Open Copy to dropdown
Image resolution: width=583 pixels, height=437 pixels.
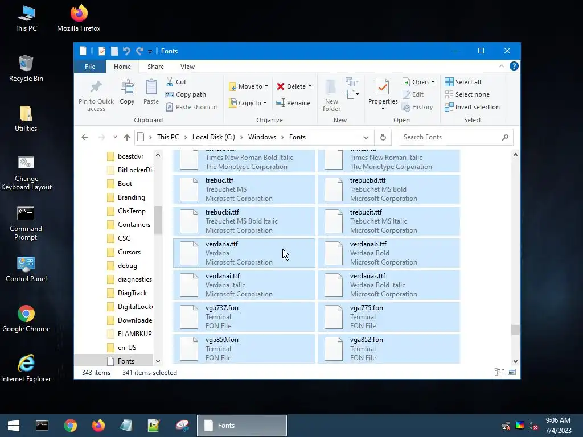tap(248, 103)
